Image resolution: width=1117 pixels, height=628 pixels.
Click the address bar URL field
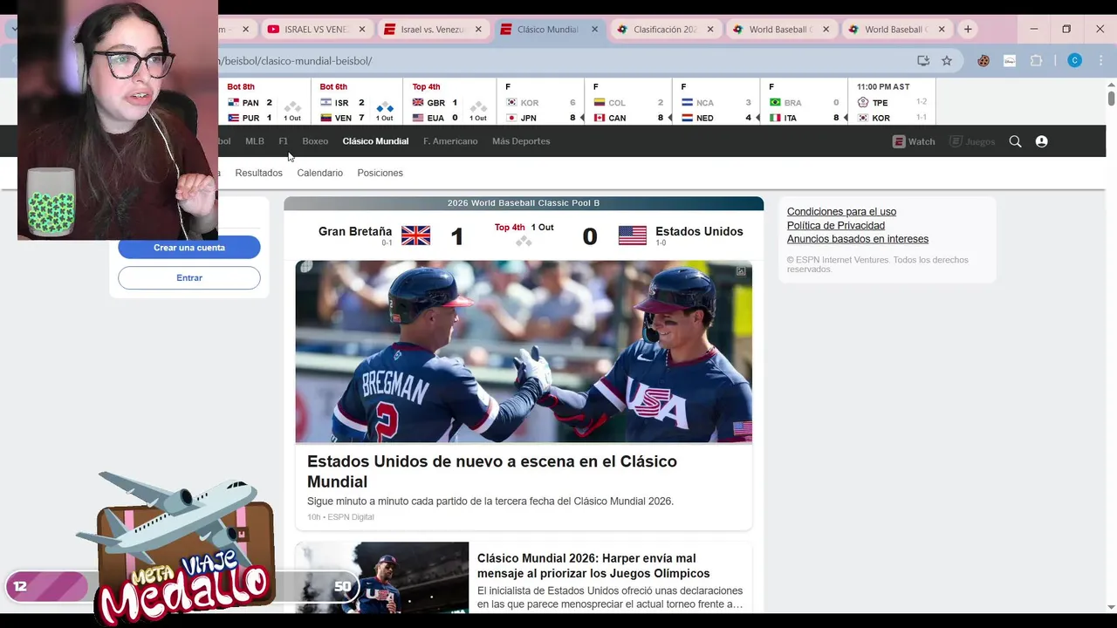tap(558, 60)
